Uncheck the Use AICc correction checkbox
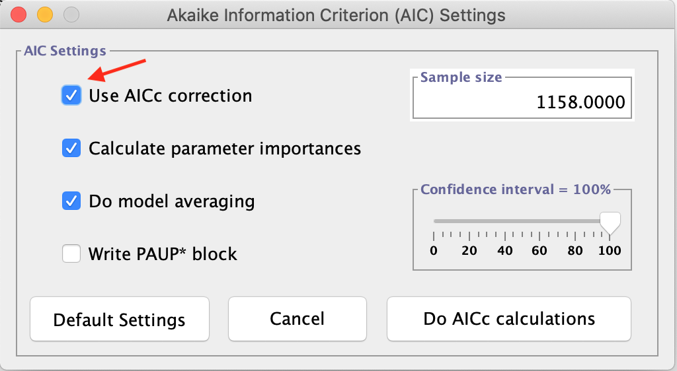The height and width of the screenshot is (371, 677). pyautogui.click(x=71, y=96)
